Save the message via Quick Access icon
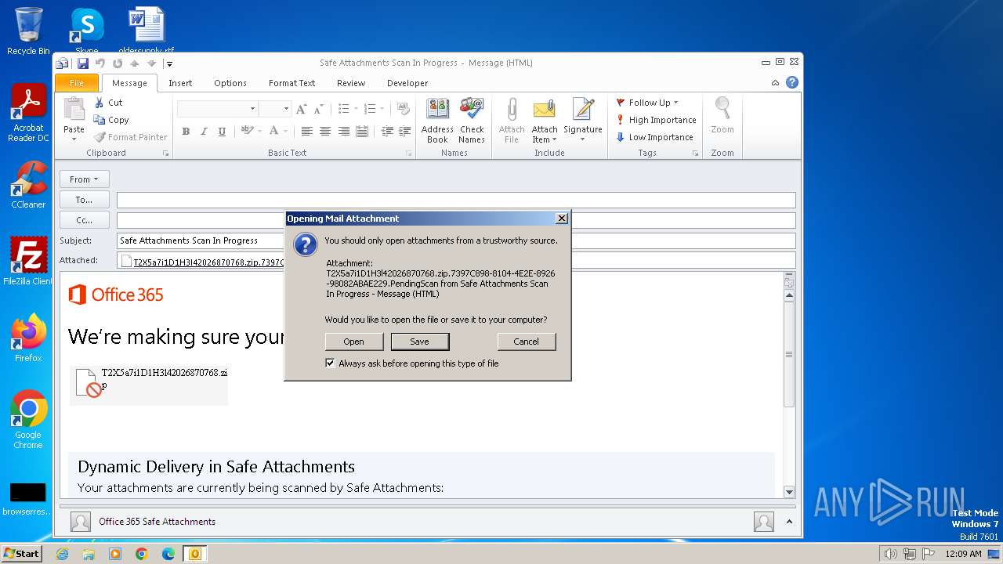The width and height of the screenshot is (1003, 564). tap(82, 63)
